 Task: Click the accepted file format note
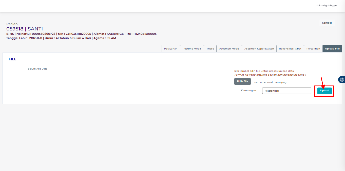[270, 75]
